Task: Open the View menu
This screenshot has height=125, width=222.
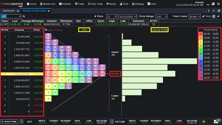Action: coord(152,4)
